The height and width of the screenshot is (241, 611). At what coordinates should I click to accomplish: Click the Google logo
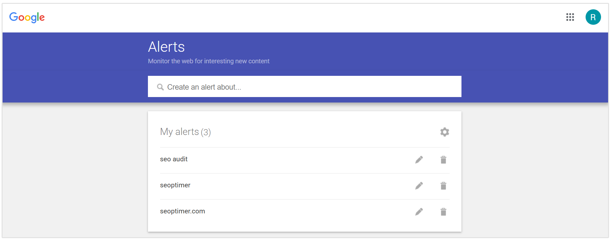[x=27, y=17]
